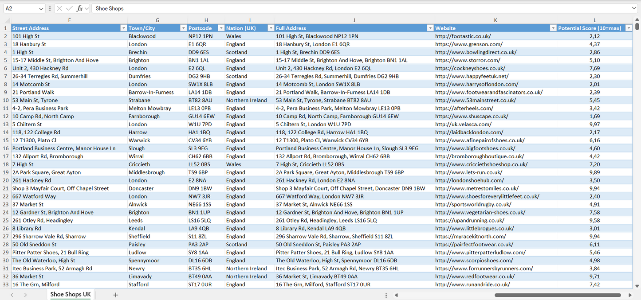The image size is (641, 300).
Task: Click the plus icon to add a new sheet
Action: coord(115,294)
